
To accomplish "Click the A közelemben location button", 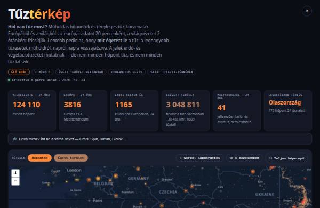I will coord(244,158).
